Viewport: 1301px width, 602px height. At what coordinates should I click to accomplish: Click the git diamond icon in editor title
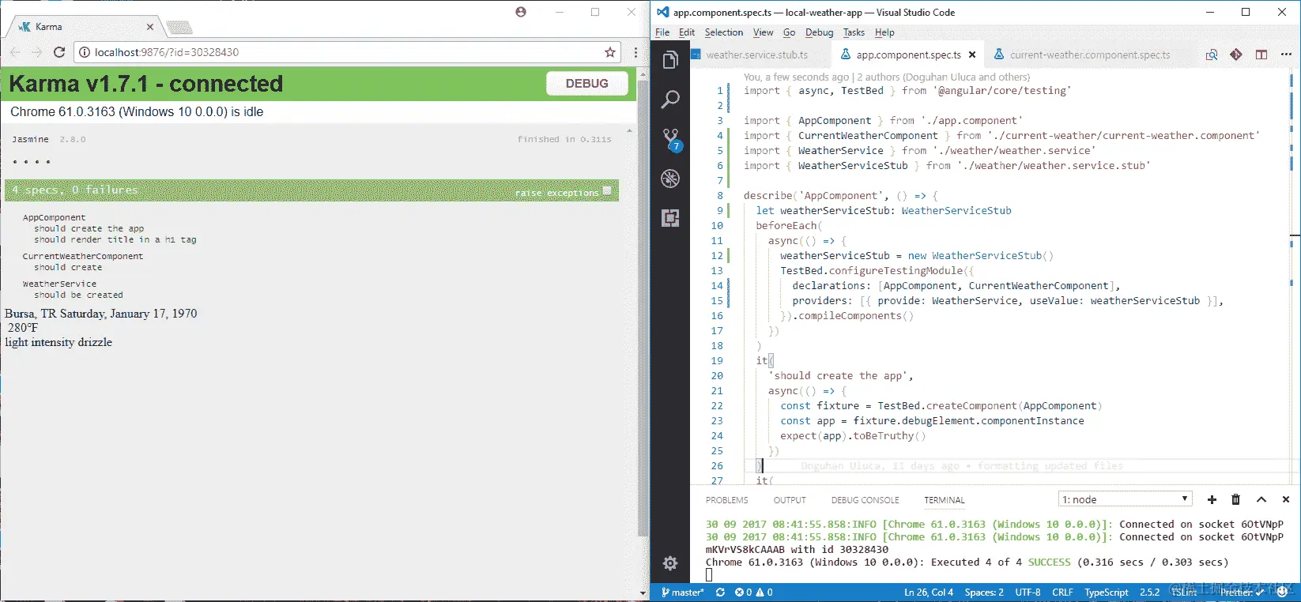1236,55
